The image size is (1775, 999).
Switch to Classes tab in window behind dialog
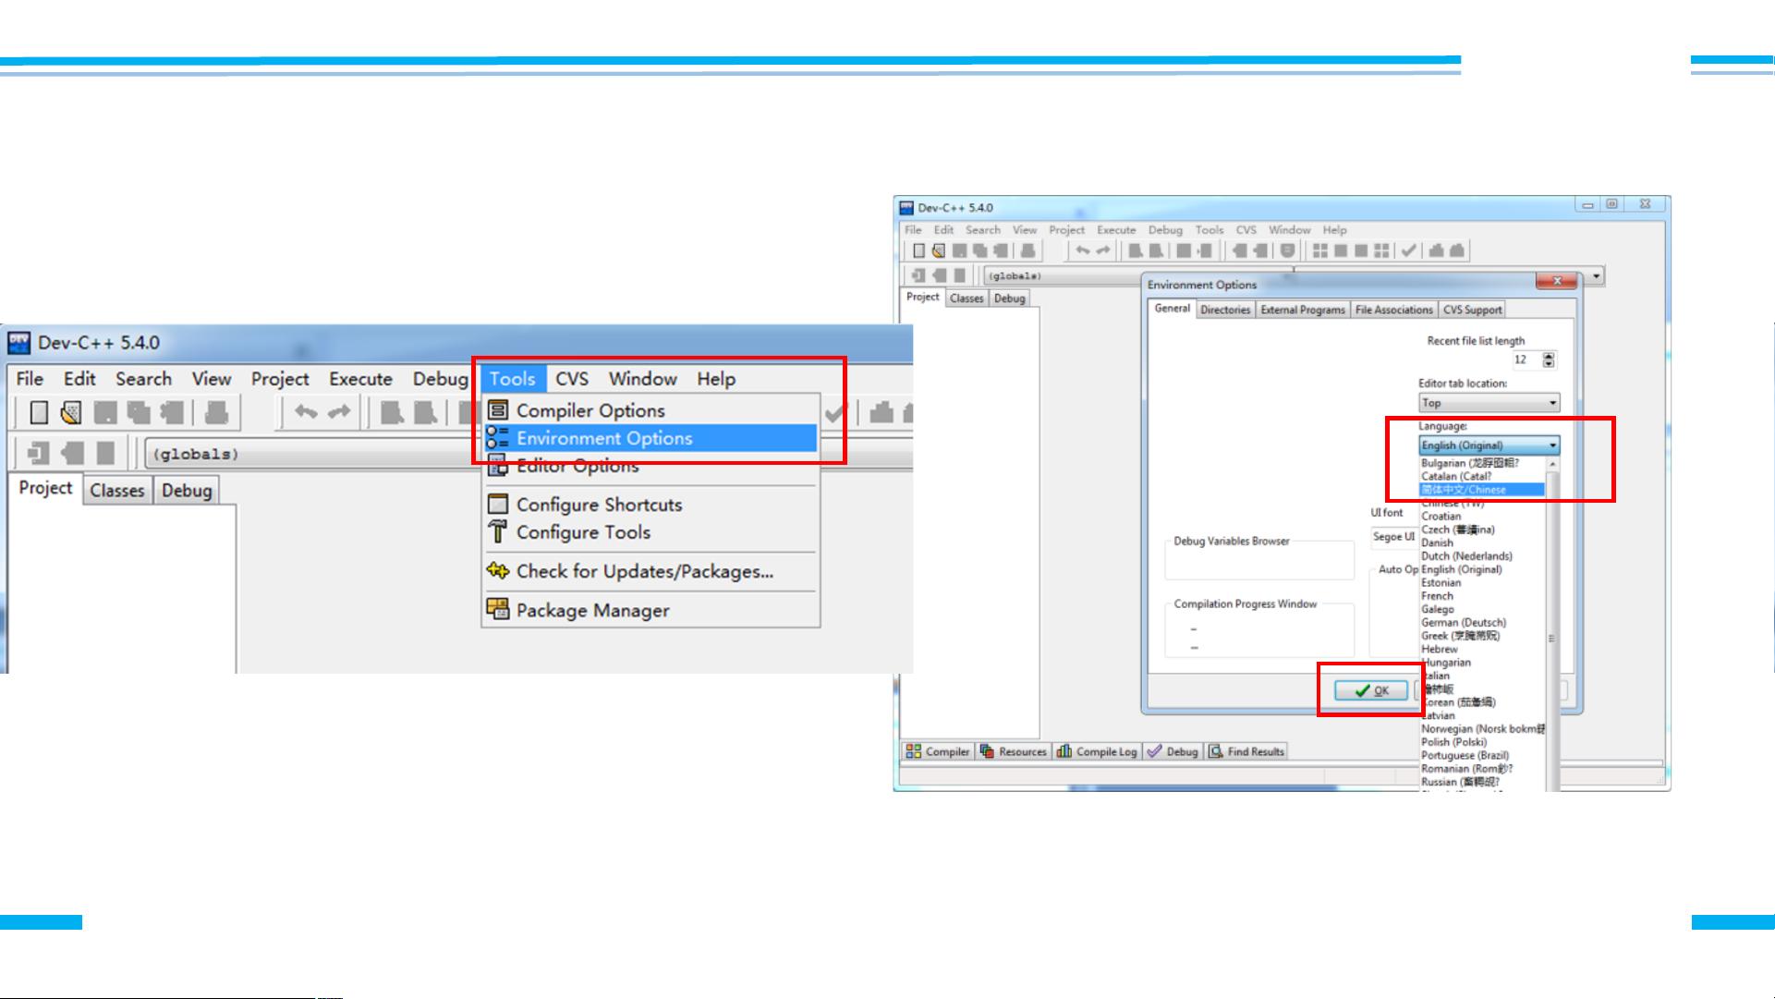tap(967, 298)
